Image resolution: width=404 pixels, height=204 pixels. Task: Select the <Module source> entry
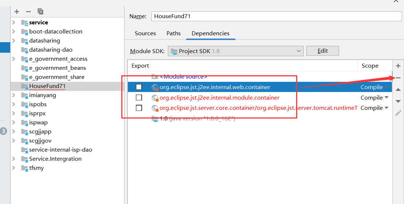tap(184, 77)
